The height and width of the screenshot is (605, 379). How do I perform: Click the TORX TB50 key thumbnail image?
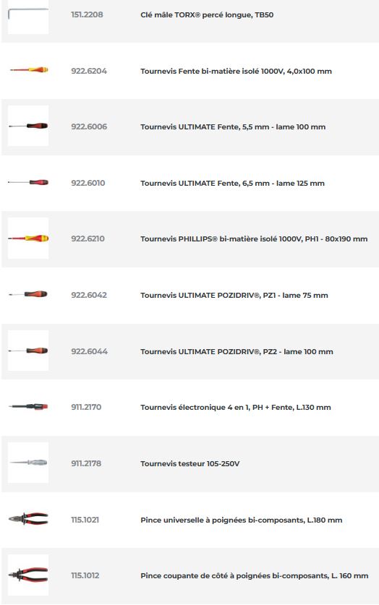pyautogui.click(x=28, y=16)
